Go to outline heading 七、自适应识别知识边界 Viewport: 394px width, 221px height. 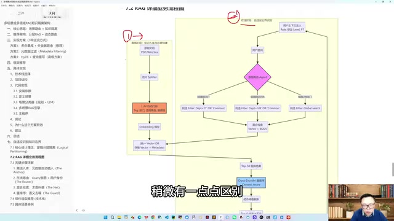pyautogui.click(x=24, y=142)
